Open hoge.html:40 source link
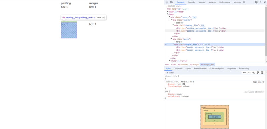The width and height of the screenshot is (267, 129). click(x=258, y=82)
